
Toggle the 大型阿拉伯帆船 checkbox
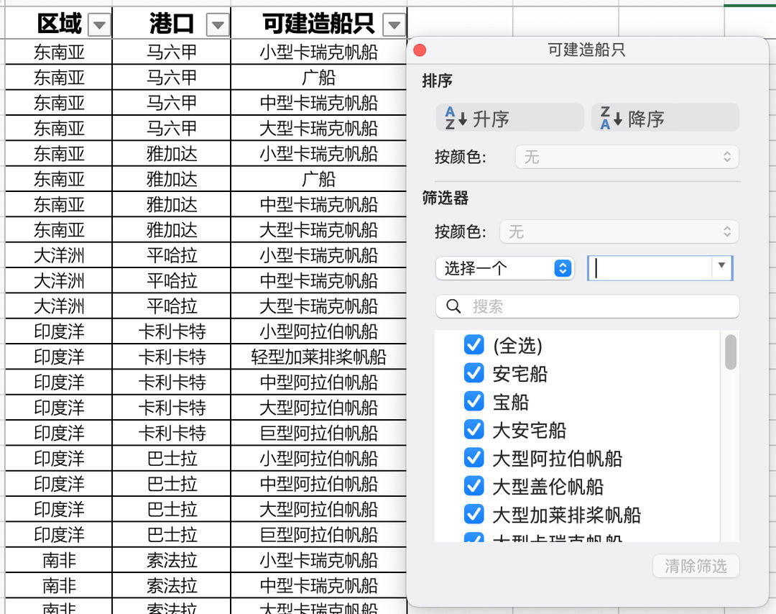pos(474,457)
